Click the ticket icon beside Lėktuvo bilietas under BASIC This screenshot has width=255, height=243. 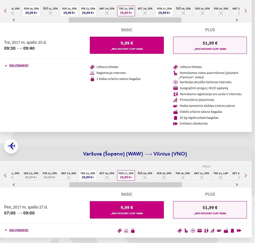pos(92,67)
